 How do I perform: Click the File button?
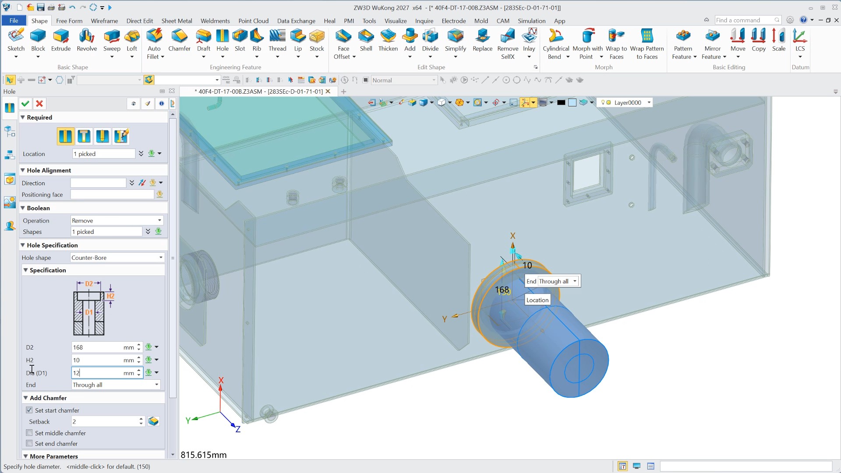click(14, 21)
